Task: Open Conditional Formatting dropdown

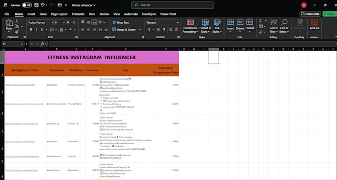Action: 190,26
